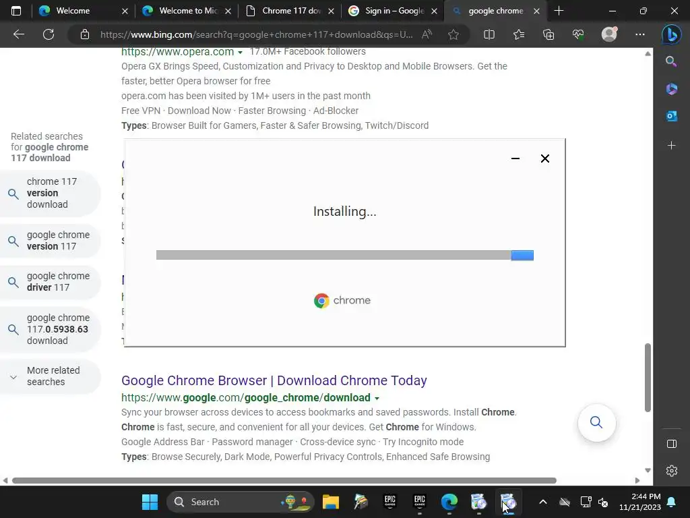This screenshot has height=518, width=690.
Task: Open Microsoft Edge taskbar icon
Action: 449,502
